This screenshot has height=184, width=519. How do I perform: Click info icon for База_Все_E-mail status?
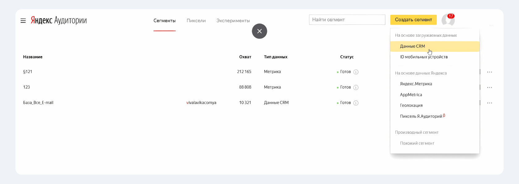pyautogui.click(x=356, y=103)
